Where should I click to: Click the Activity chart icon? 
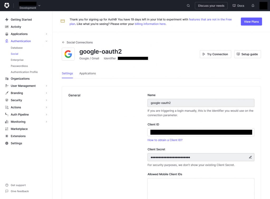click(x=7, y=27)
